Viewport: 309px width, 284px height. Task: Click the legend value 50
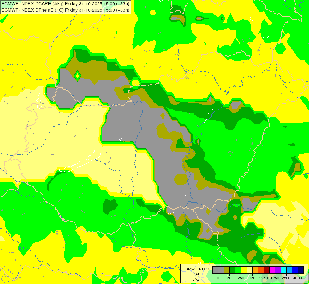[x=229, y=278]
